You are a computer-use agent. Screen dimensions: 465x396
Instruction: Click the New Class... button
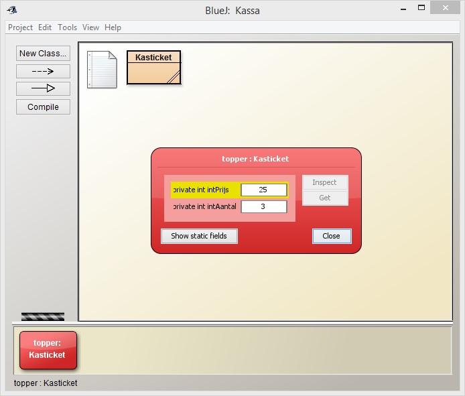click(43, 54)
